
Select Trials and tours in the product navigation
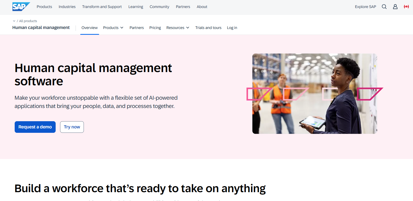(208, 28)
